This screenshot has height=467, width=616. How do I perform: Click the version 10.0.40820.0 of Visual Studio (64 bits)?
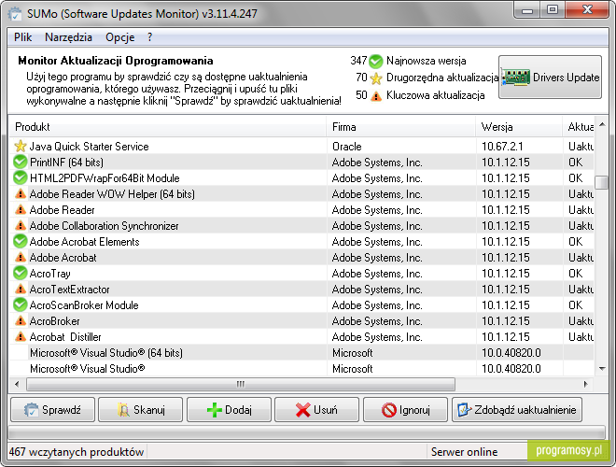coord(511,353)
